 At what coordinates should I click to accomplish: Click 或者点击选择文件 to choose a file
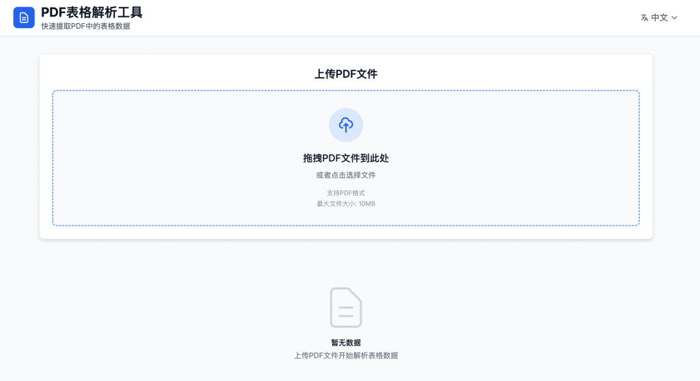[346, 175]
